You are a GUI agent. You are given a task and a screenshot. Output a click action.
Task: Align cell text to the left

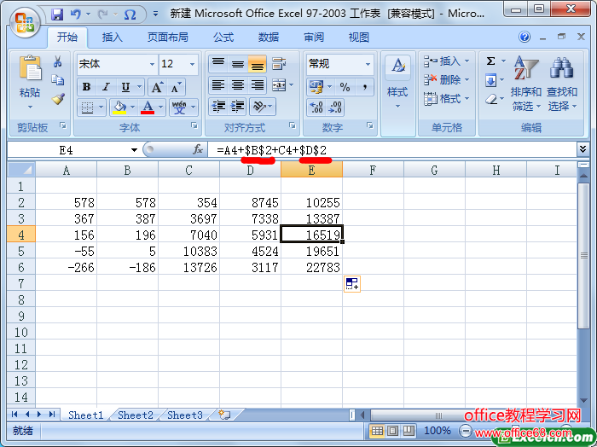218,85
